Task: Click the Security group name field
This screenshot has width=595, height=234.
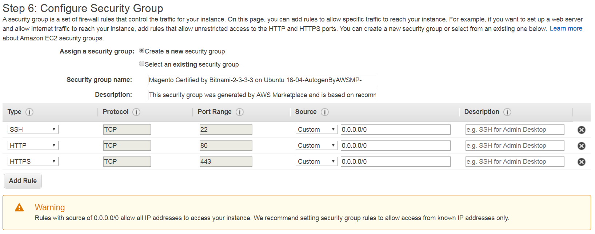Action: coord(262,80)
